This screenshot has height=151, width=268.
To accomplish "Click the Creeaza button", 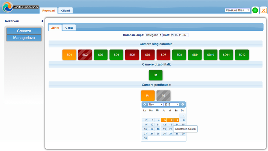I will point(24,31).
